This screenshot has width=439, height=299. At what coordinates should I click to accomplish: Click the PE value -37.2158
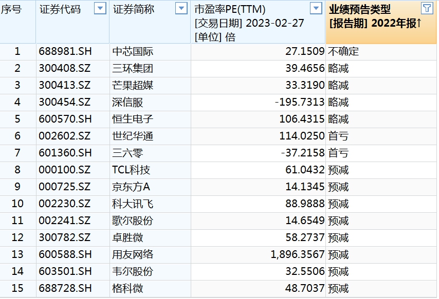tap(303, 153)
